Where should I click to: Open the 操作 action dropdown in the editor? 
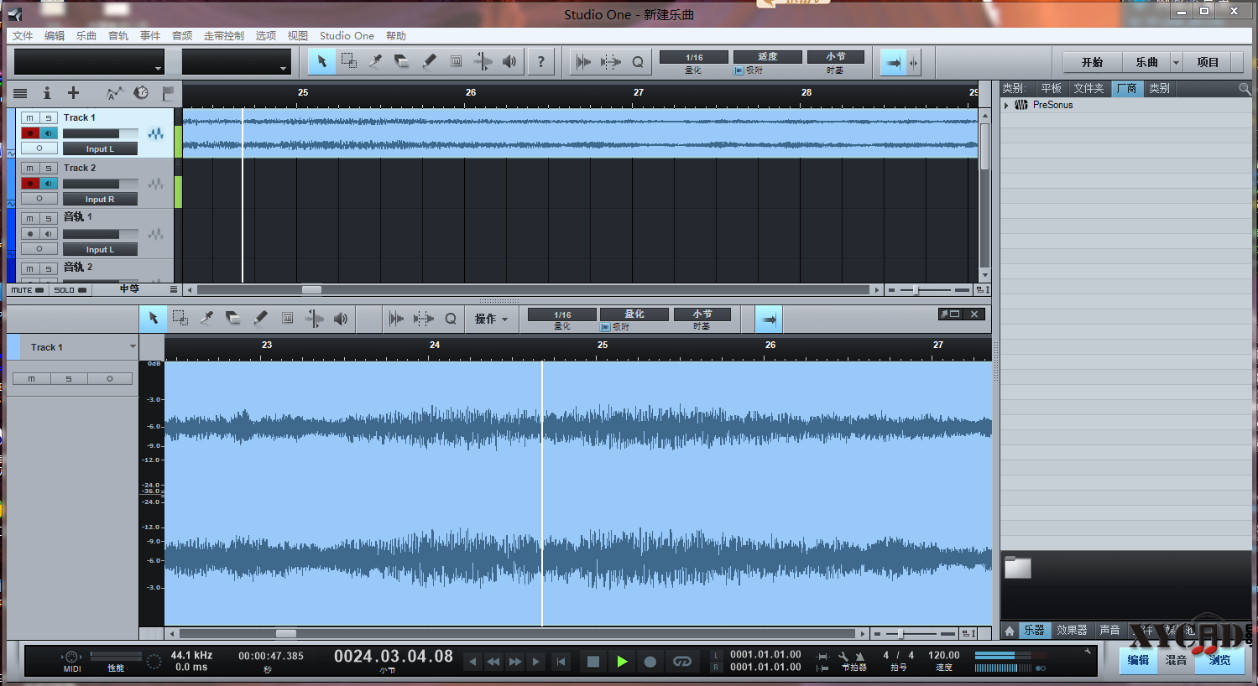tap(491, 319)
